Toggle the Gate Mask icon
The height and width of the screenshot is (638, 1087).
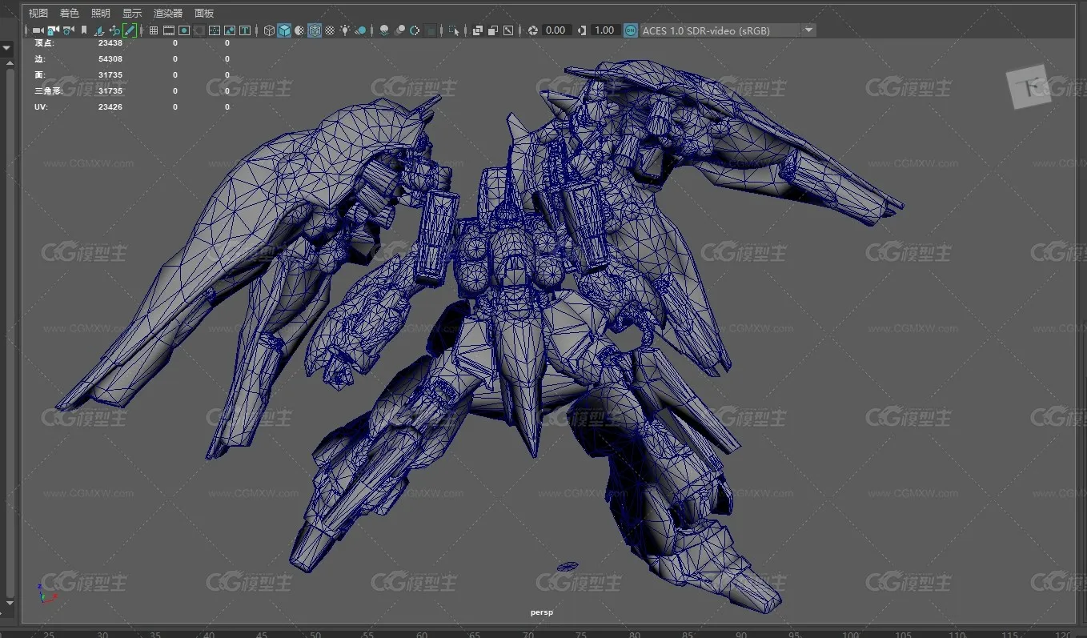(x=199, y=30)
